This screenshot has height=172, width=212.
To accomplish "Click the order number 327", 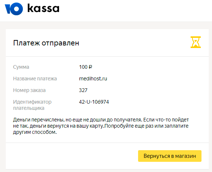I will [x=83, y=90].
